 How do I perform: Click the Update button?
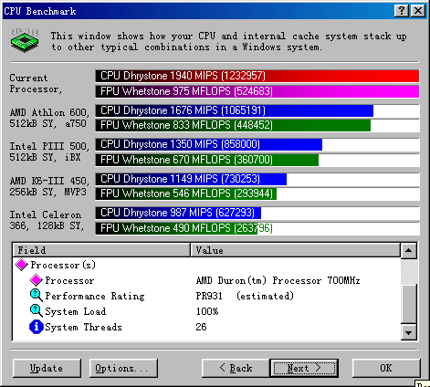tap(47, 368)
